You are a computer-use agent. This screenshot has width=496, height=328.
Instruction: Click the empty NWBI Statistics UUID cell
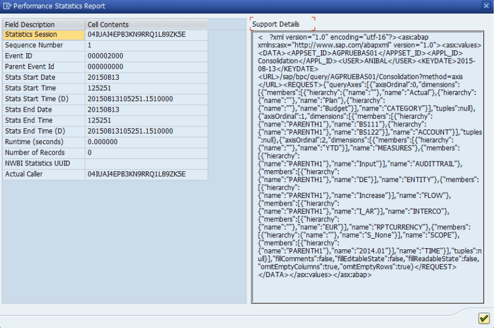click(x=146, y=164)
